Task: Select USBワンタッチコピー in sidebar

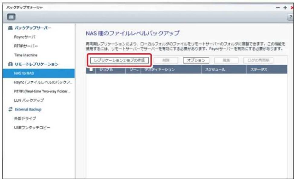Action: 32,127
